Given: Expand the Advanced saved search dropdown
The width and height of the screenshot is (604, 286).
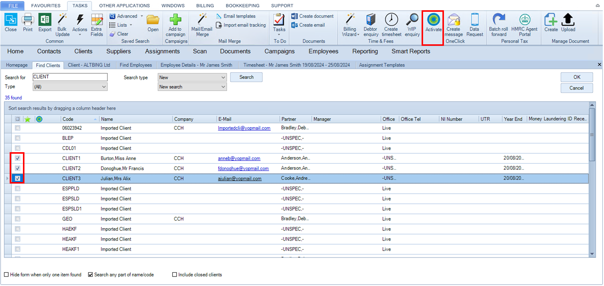Looking at the screenshot, I should [142, 16].
